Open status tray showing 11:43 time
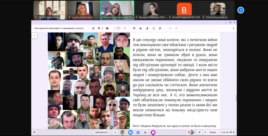The width and height of the screenshot is (268, 136). coord(227,132)
